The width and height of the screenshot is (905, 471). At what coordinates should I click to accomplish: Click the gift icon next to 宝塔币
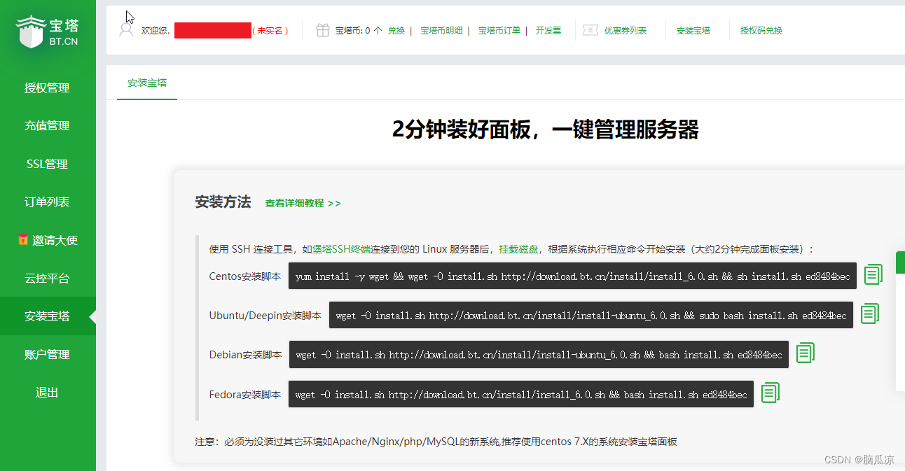coord(322,30)
